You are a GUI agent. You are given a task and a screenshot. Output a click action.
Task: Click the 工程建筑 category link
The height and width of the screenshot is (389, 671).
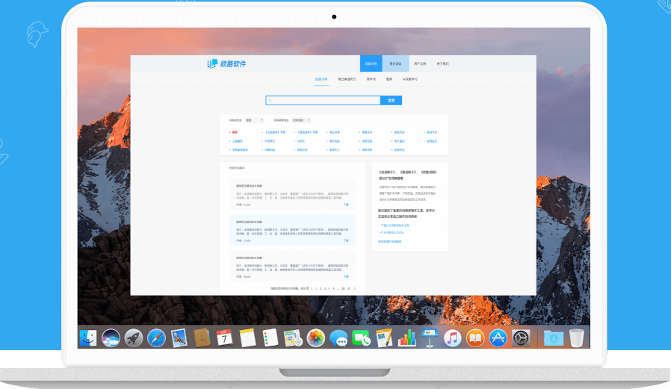pyautogui.click(x=238, y=141)
